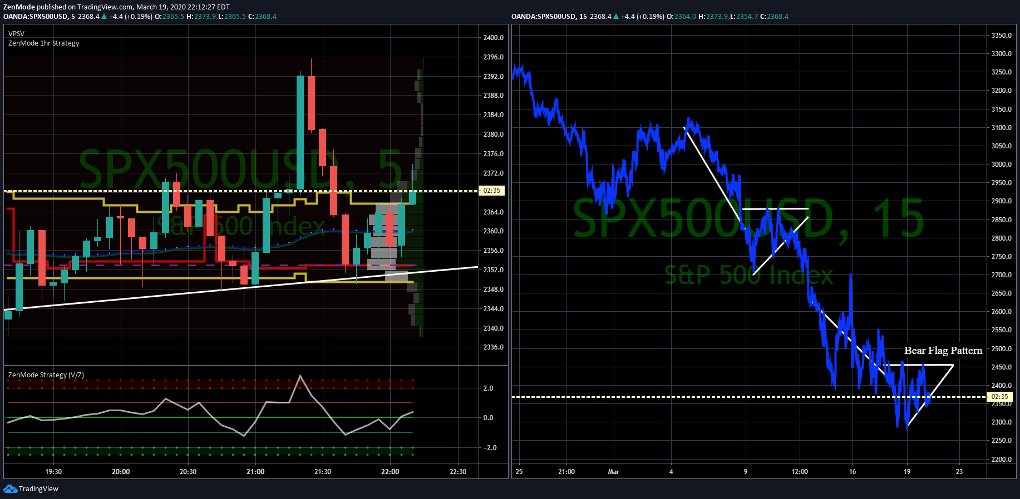The image size is (1020, 499).
Task: Click the 2344.0 price axis label
Action: click(x=494, y=309)
